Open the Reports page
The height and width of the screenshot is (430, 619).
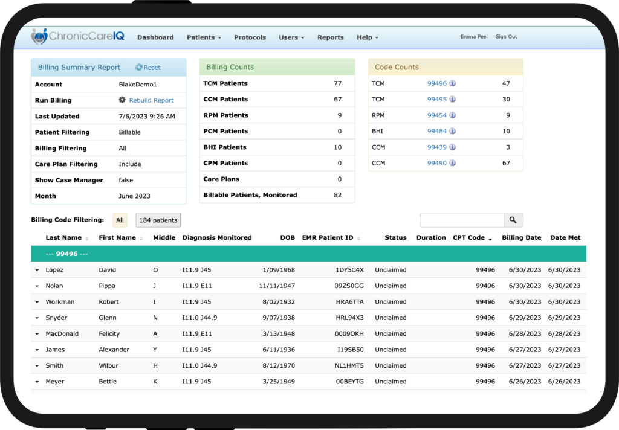point(331,37)
